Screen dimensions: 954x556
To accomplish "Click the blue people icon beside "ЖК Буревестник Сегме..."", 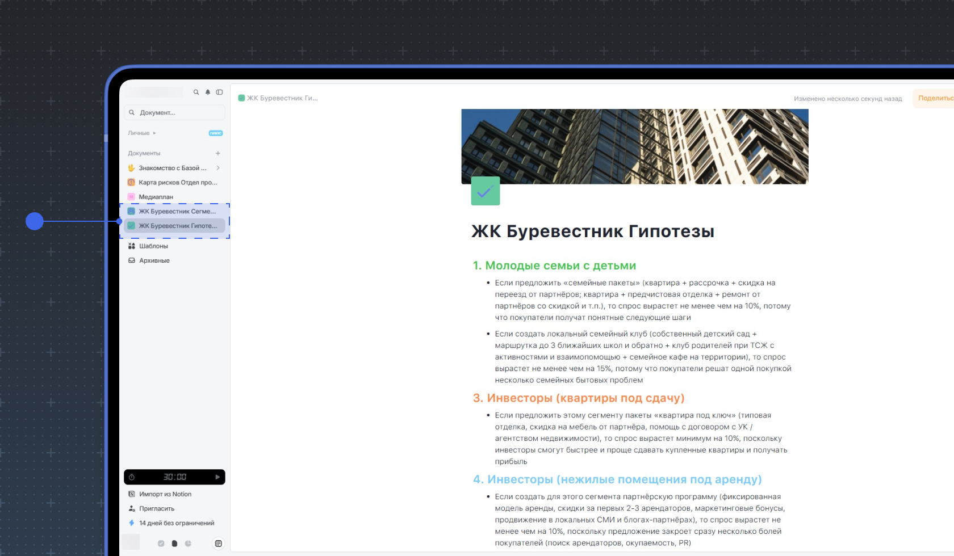I will pos(131,211).
